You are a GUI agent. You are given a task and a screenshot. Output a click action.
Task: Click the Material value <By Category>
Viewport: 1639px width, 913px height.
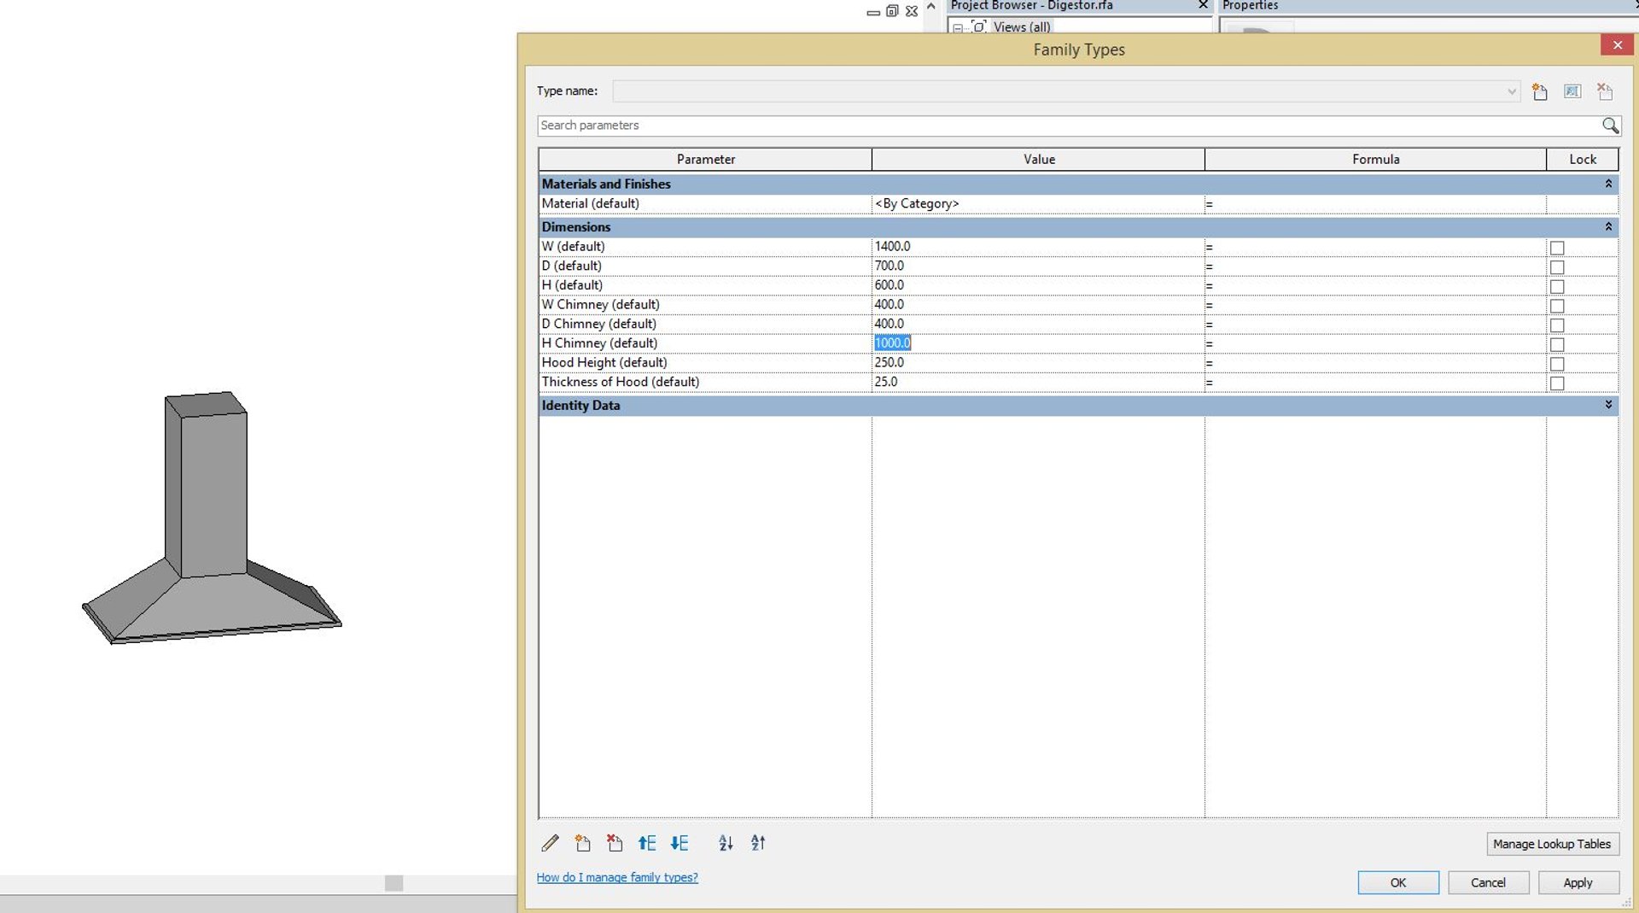coord(1038,204)
